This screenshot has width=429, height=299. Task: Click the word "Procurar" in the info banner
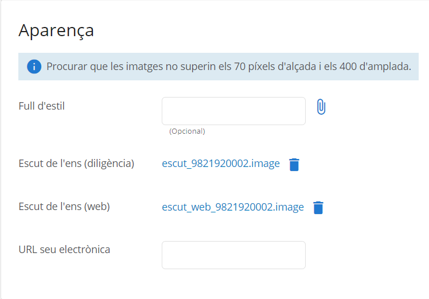click(x=67, y=67)
